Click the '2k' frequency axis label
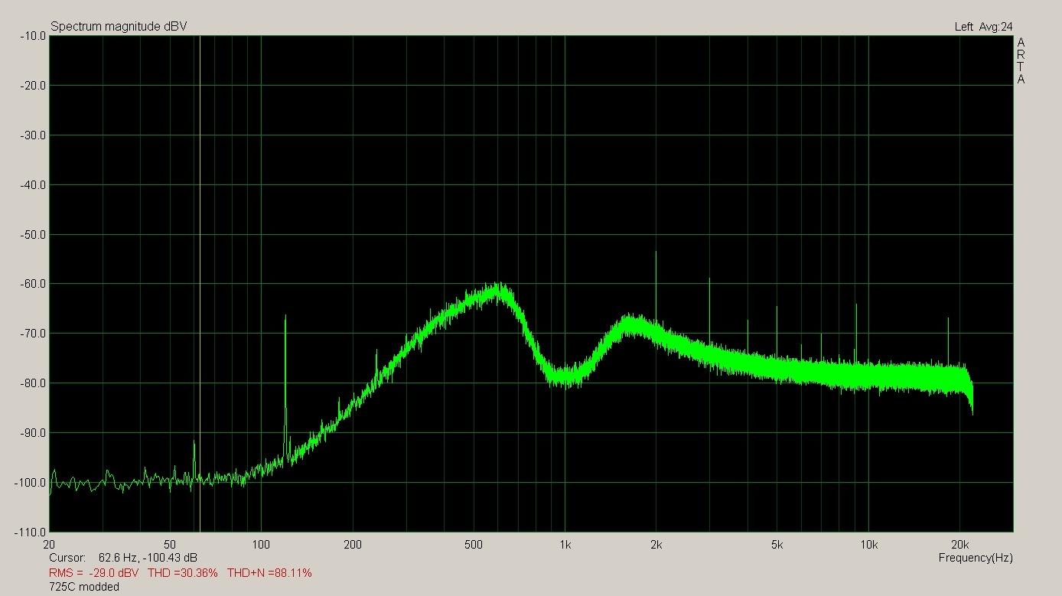Screen dimensions: 1062x596 pos(656,545)
